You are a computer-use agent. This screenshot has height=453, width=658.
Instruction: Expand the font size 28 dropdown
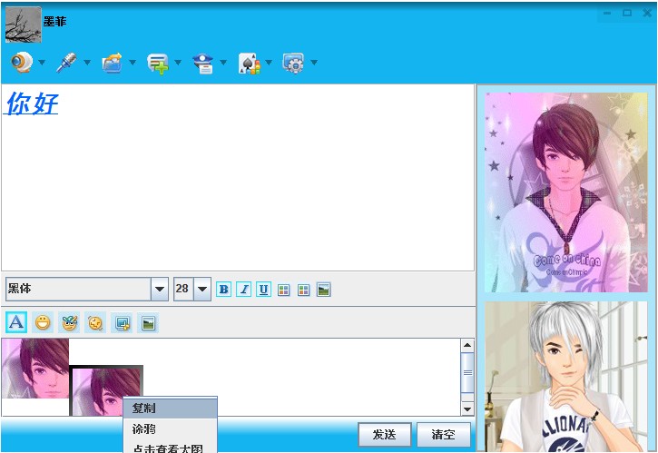[x=202, y=289]
